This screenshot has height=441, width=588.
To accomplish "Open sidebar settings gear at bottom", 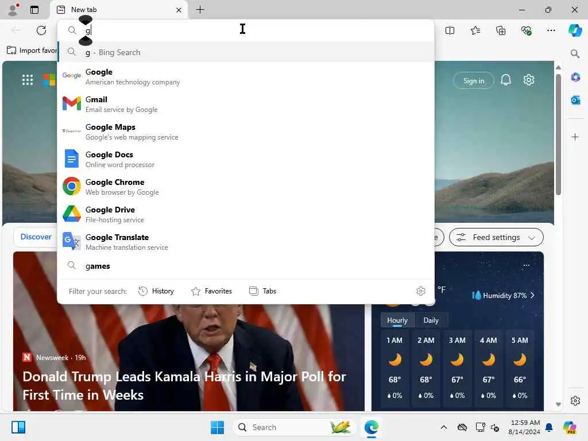I will coord(575,400).
